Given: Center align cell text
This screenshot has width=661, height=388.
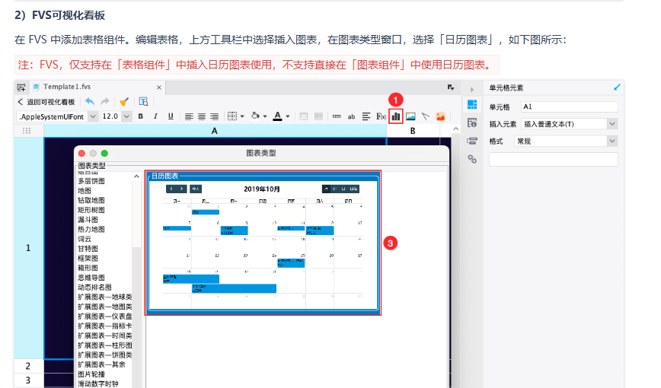Looking at the screenshot, I should tap(202, 116).
